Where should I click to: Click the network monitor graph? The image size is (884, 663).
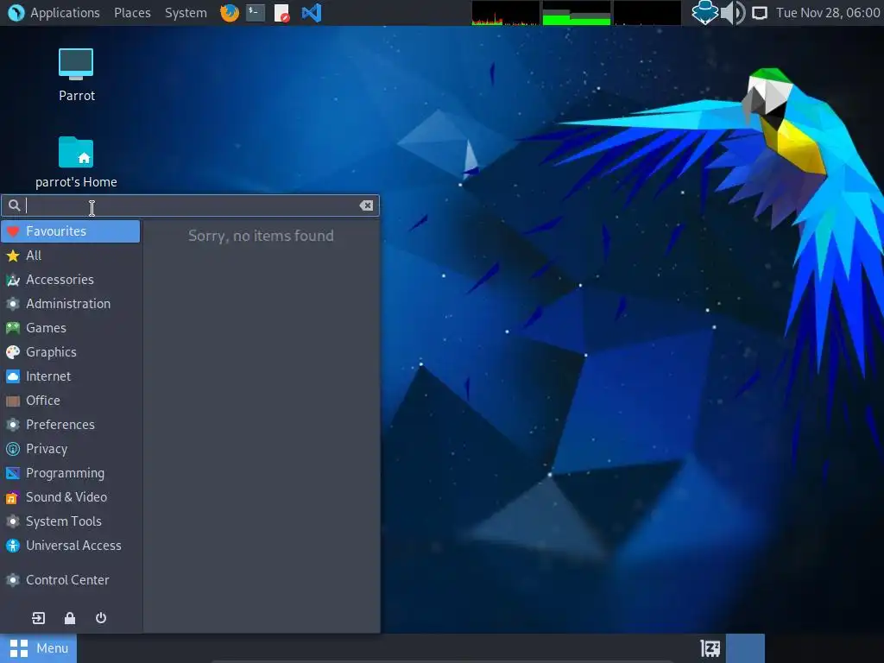tap(647, 13)
